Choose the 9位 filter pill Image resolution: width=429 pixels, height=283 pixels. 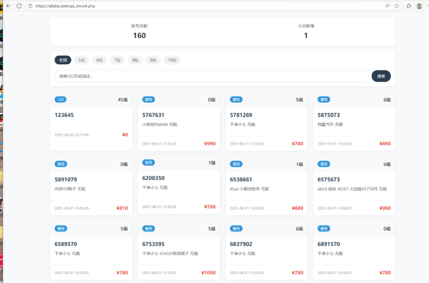pyautogui.click(x=153, y=60)
